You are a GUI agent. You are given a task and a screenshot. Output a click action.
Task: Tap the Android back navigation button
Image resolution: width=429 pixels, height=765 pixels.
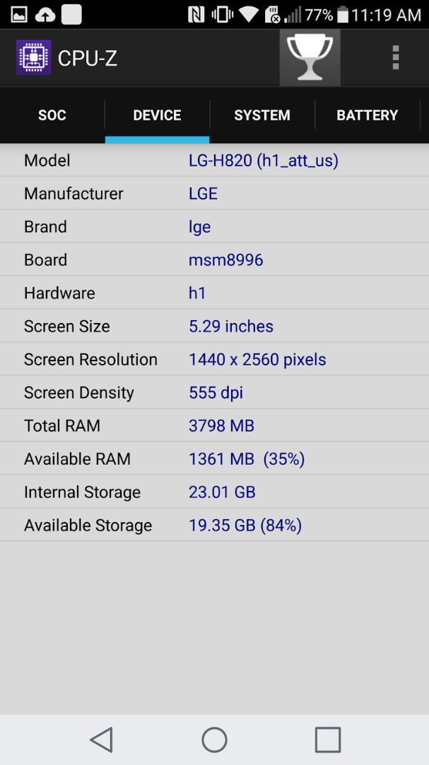tap(102, 739)
